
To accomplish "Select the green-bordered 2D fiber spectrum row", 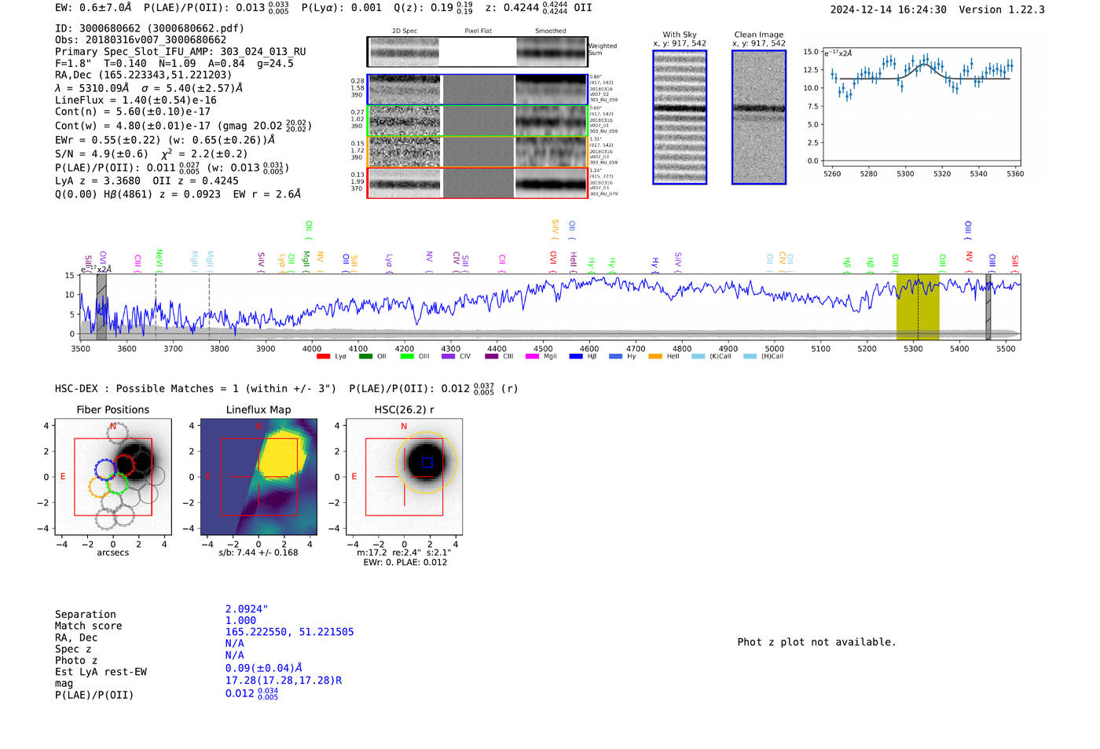I will 478,121.
